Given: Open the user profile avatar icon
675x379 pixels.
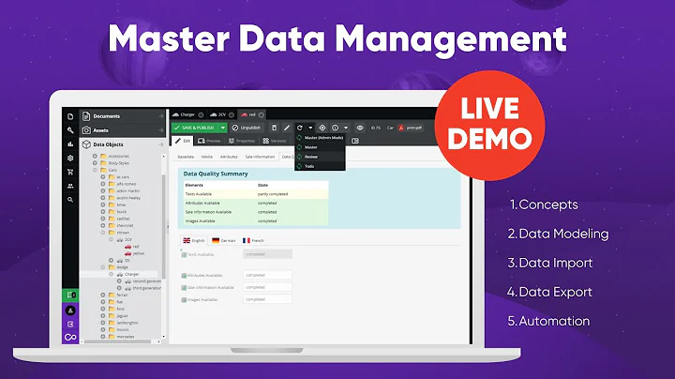Looking at the screenshot, I should tap(70, 311).
